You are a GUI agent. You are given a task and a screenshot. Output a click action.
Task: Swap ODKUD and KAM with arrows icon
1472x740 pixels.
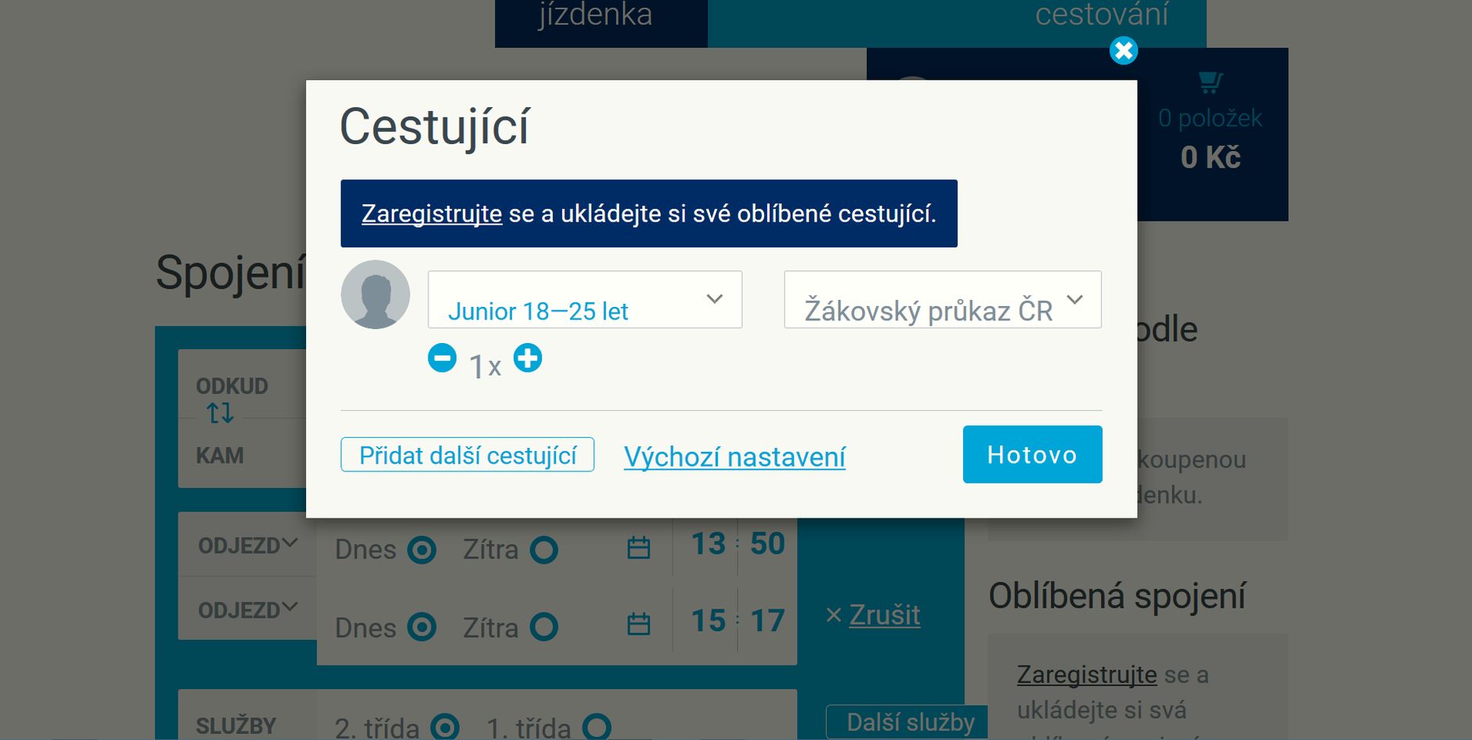coord(220,413)
